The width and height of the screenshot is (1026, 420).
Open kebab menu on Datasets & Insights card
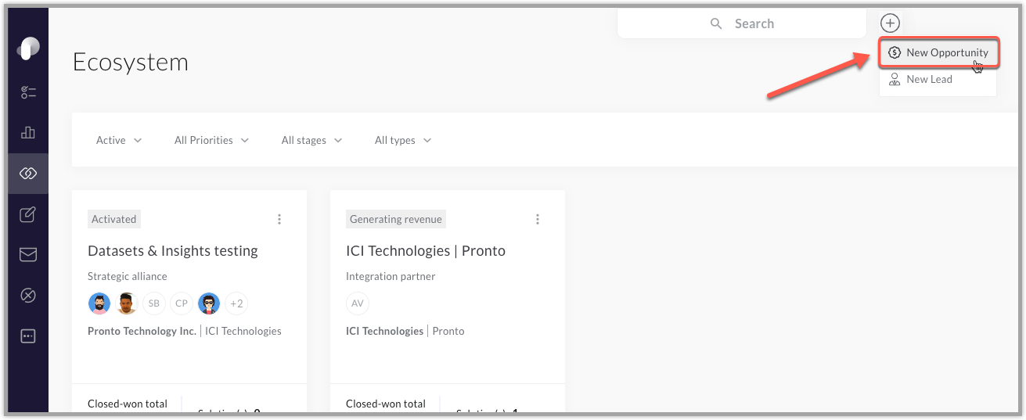coord(279,220)
